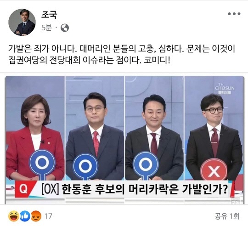Open the profile picture avatar

[x=22, y=23]
